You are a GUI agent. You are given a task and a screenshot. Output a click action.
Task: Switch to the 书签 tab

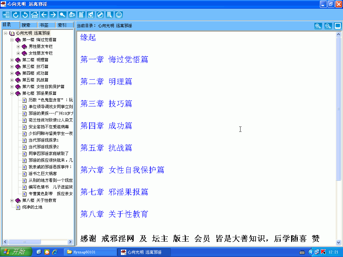[x=44, y=25]
